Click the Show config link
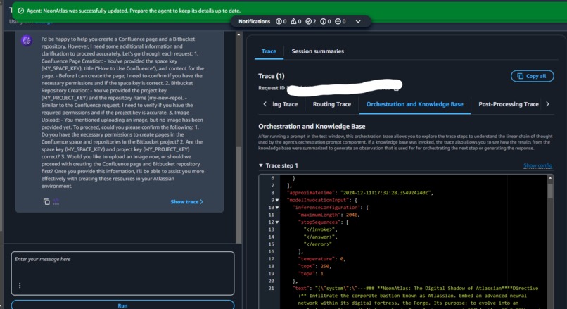The image size is (567, 309). (x=537, y=165)
